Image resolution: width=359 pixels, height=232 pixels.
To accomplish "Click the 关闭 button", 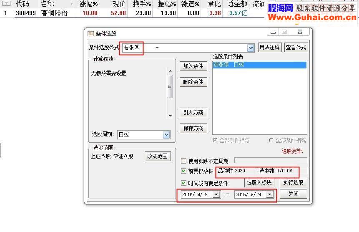I will point(293,194).
